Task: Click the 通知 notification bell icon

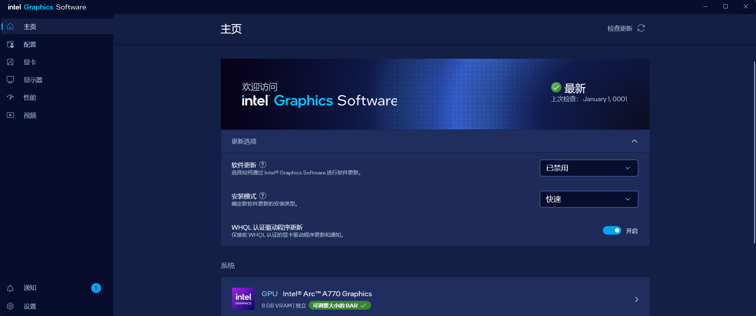Action: (10, 288)
